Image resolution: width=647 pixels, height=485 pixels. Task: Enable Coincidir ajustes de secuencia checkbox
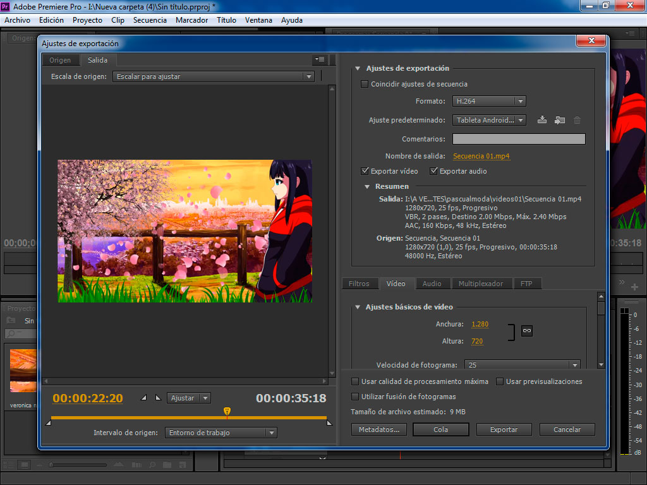(x=365, y=84)
